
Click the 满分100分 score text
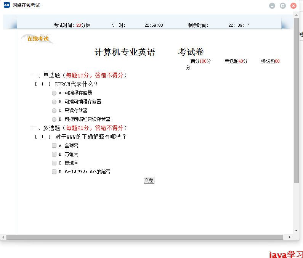[200, 61]
